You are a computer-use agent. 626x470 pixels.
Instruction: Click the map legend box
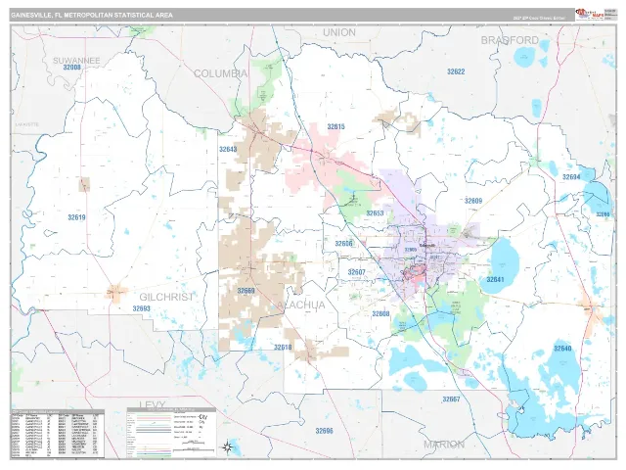171,433
